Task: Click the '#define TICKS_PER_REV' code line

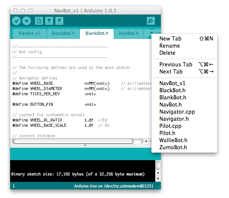Action: pos(54,94)
